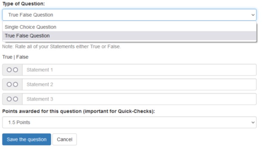Open the Type of Question dropdown
Screen dimensions: 262x150
point(129,15)
